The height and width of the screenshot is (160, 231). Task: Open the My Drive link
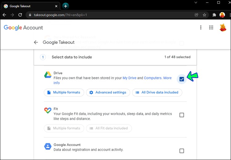(129, 78)
